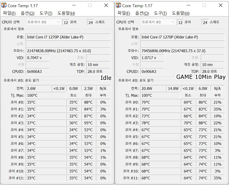Click 코어 #0 max 88°C in left window

88,102
